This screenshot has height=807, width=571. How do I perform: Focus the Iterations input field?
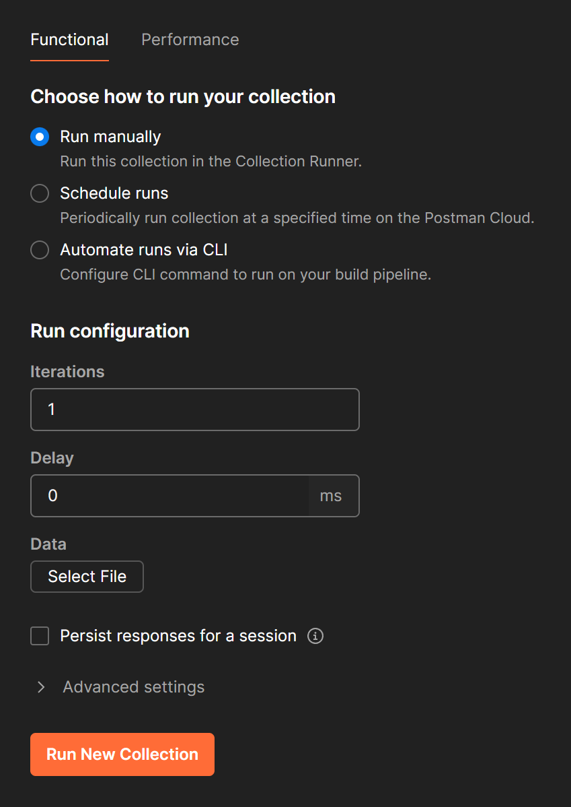pyautogui.click(x=195, y=409)
